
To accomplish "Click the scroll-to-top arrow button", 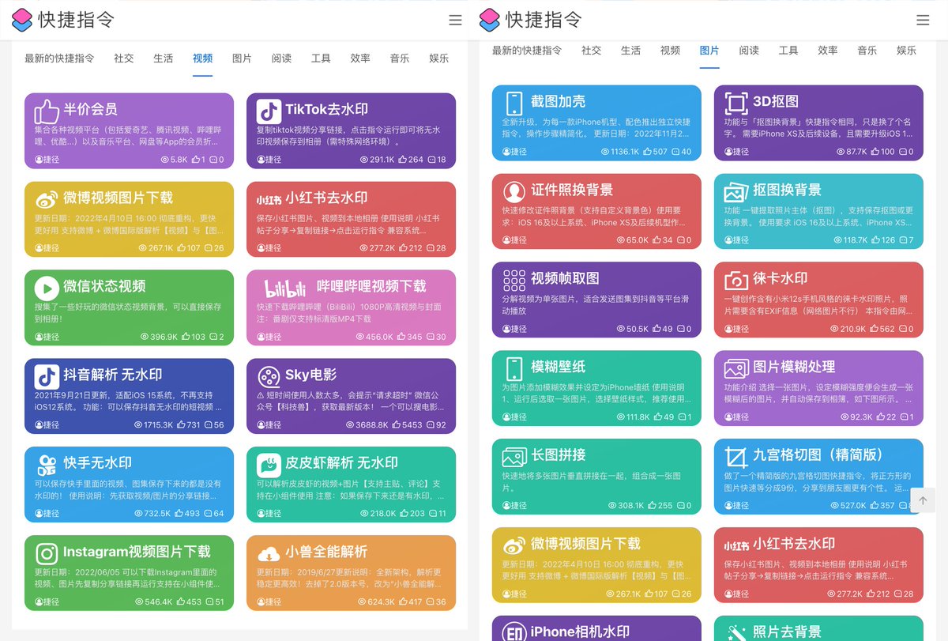I will click(x=923, y=500).
